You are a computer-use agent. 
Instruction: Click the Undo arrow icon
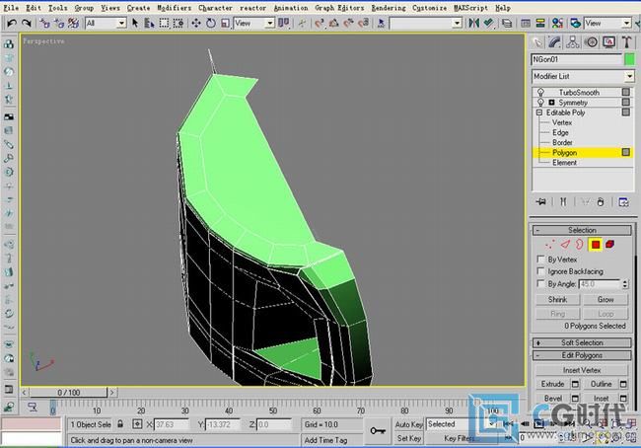(x=12, y=24)
